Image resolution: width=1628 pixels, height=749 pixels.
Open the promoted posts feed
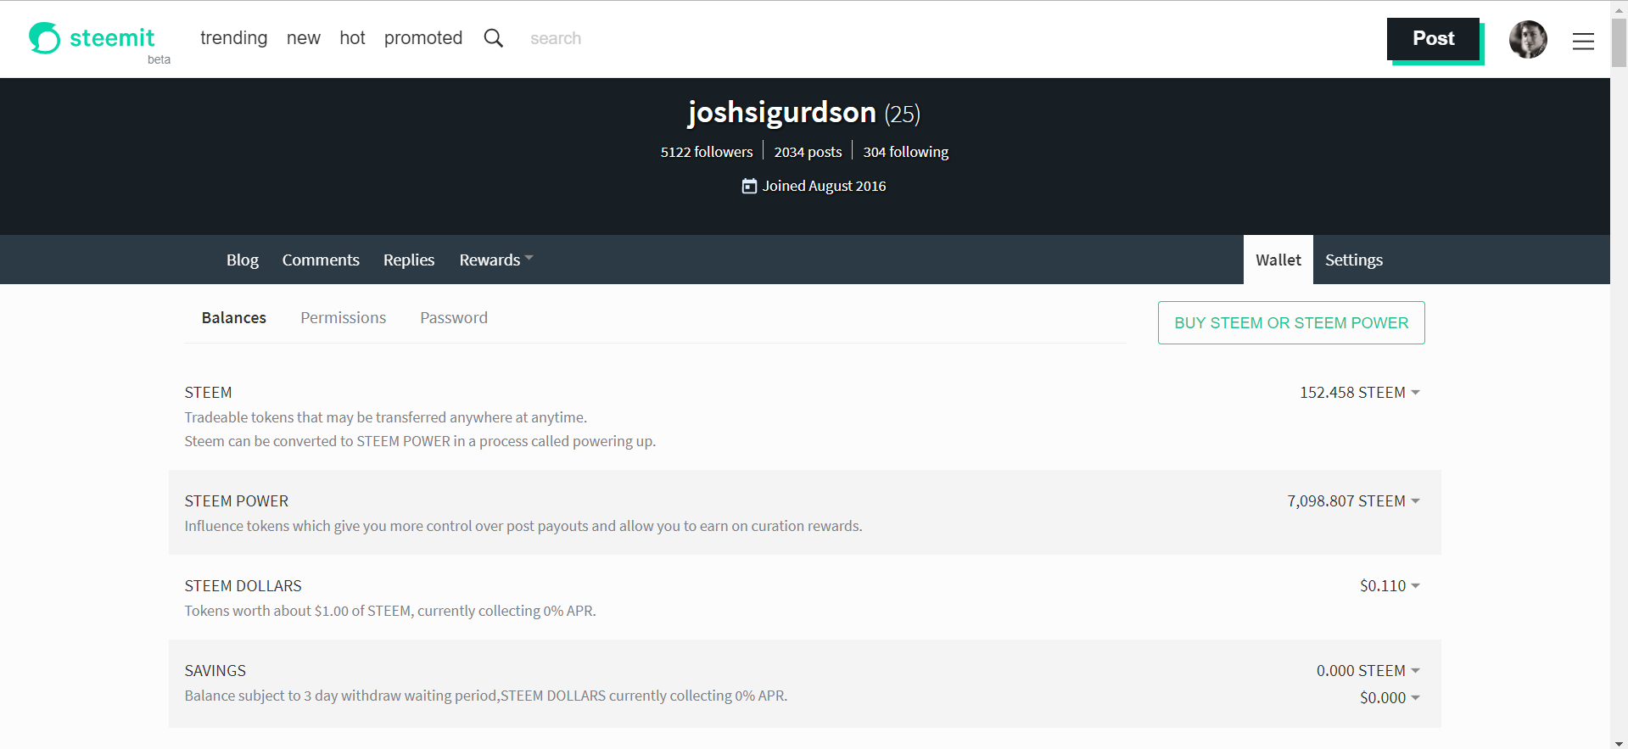click(423, 38)
